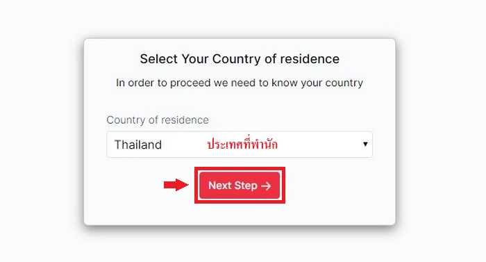486x262 pixels.
Task: Click the red pointer arrow annotation
Action: click(176, 185)
